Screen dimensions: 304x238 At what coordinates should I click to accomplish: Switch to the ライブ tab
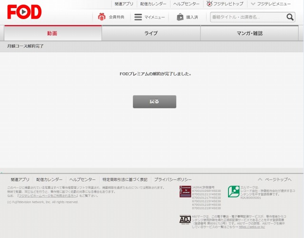151,33
